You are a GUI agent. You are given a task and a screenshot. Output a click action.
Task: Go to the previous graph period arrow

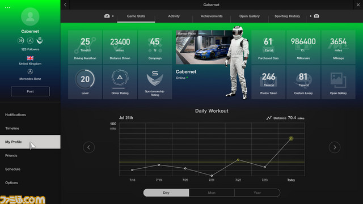88,147
